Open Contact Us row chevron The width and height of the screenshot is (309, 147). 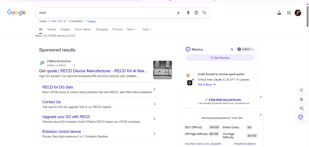click(x=154, y=104)
